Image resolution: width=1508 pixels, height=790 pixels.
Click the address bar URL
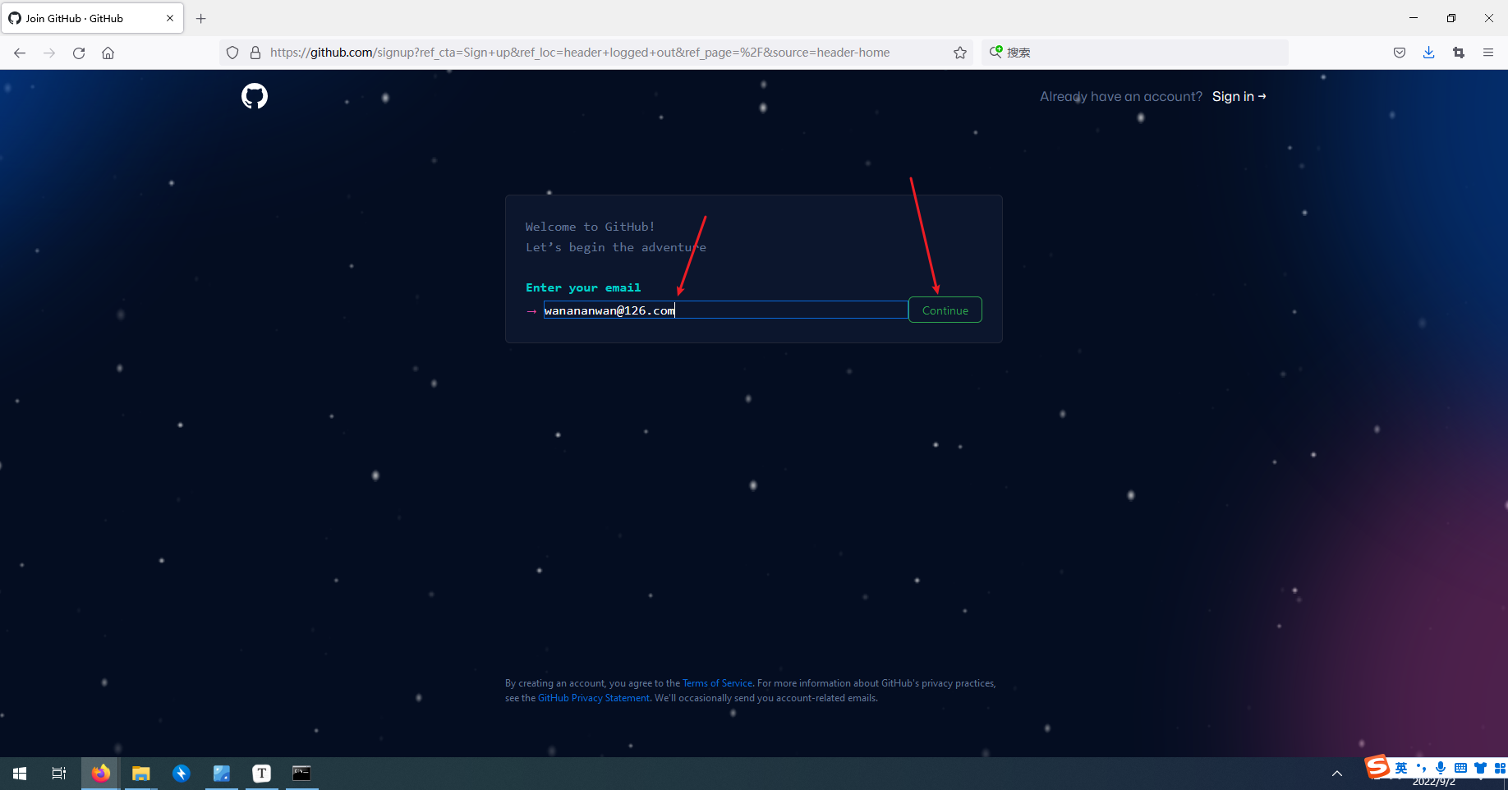[580, 53]
